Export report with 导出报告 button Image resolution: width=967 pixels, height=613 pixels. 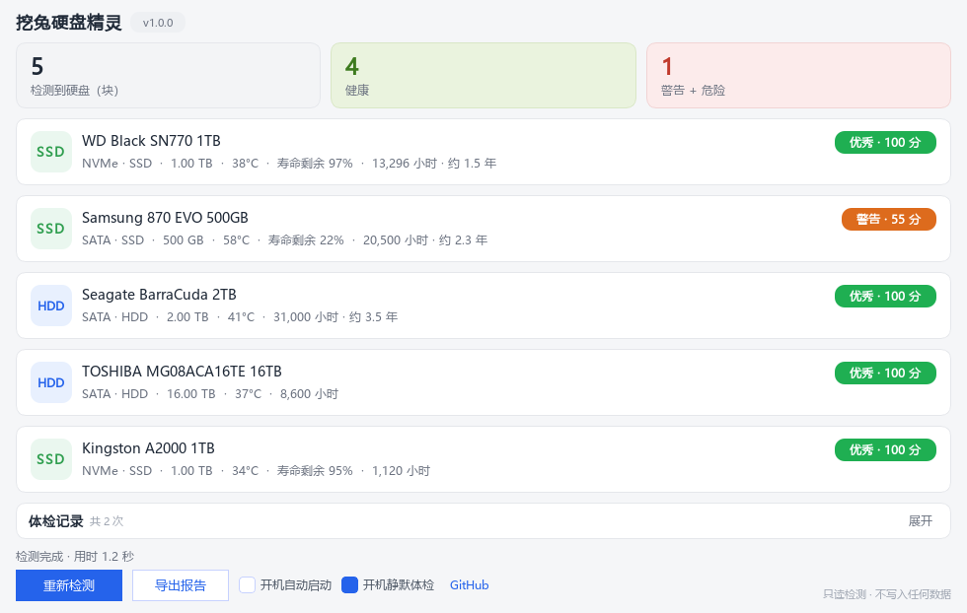181,585
